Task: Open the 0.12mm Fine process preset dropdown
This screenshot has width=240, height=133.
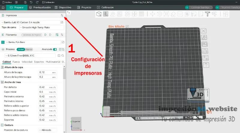Action: click(30, 56)
